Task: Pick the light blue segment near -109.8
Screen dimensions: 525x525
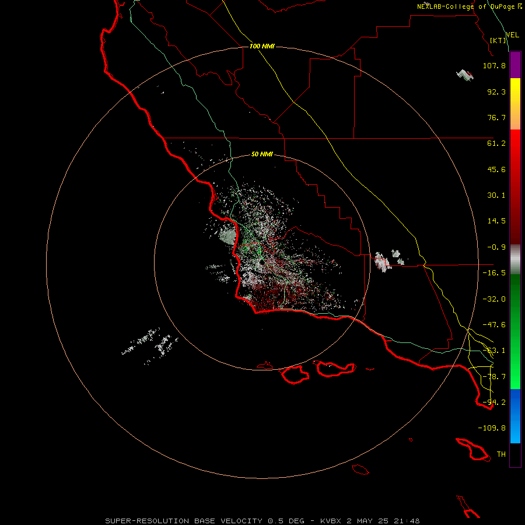Action: (515, 430)
